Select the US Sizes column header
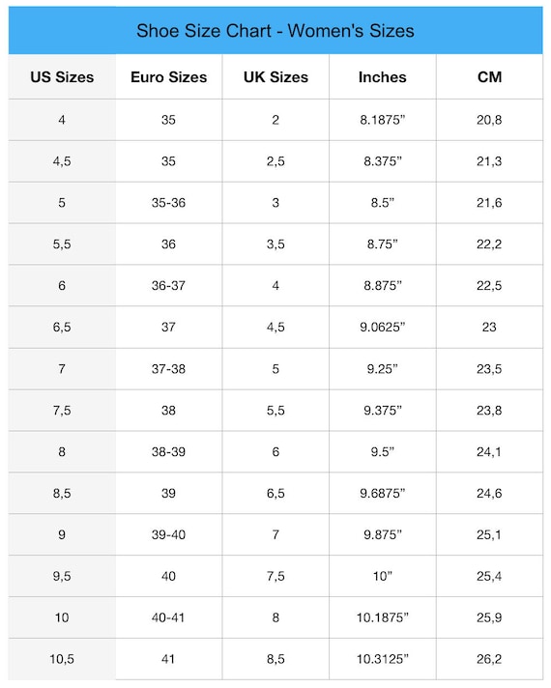Screen dimensions: 551x688 point(62,76)
